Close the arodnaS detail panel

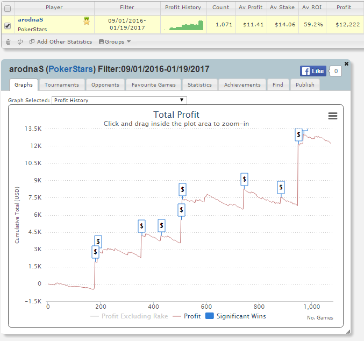pyautogui.click(x=346, y=63)
